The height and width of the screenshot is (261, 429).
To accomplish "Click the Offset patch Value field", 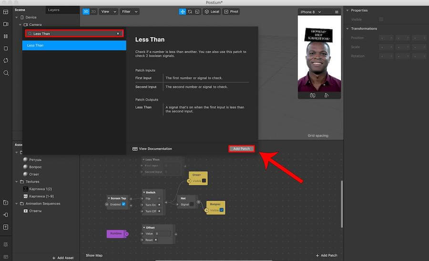I will tap(163, 234).
